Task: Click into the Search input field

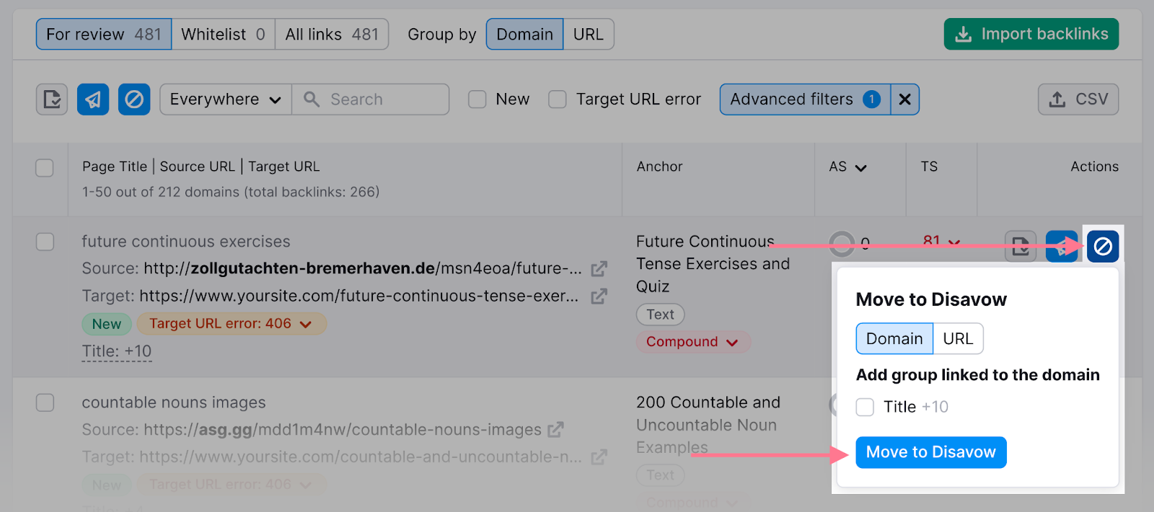Action: tap(382, 100)
